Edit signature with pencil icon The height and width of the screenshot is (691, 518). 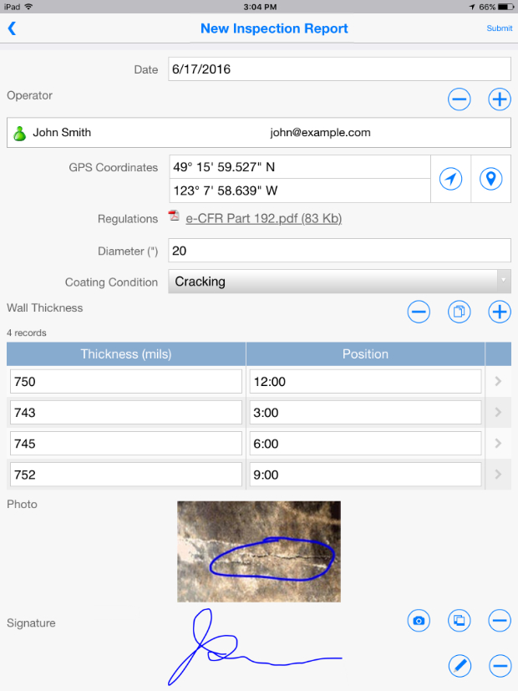460,665
